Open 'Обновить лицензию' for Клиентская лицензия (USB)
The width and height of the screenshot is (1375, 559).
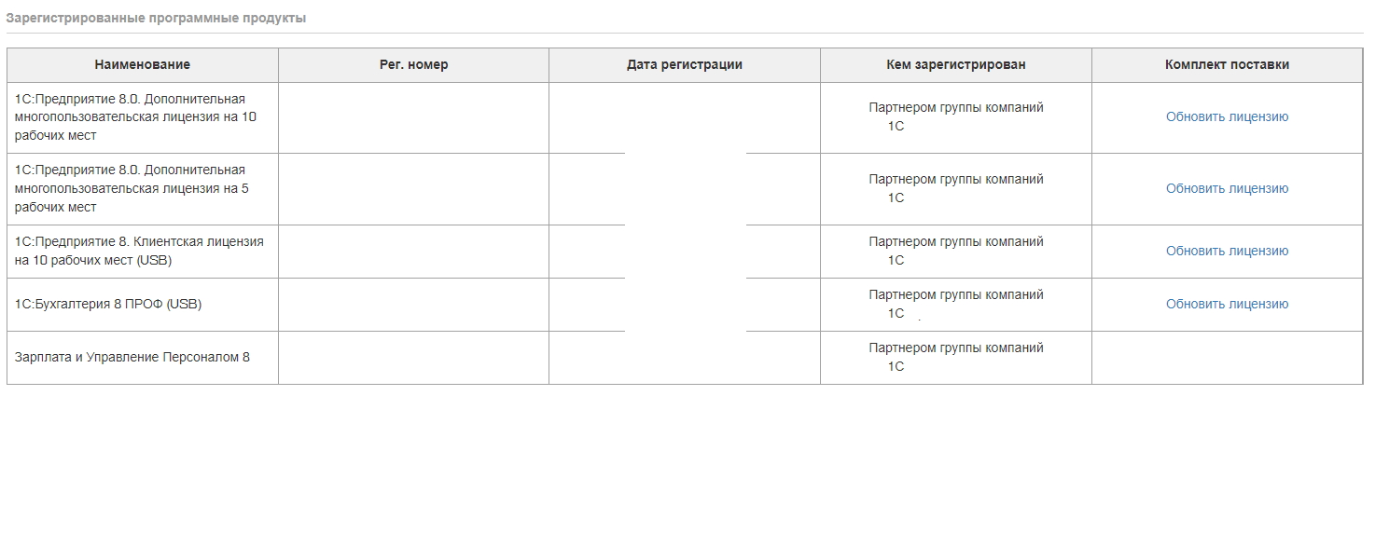1227,252
